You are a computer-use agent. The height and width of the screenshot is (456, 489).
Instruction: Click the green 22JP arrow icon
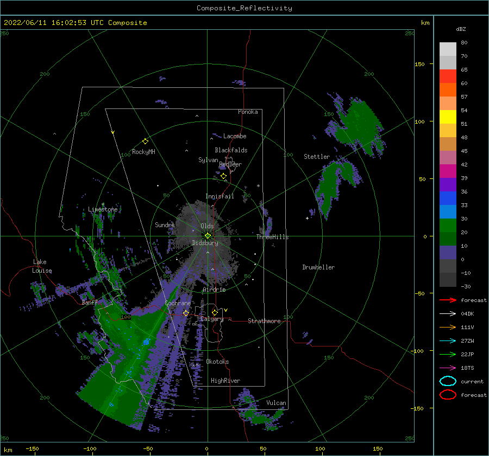pyautogui.click(x=448, y=354)
